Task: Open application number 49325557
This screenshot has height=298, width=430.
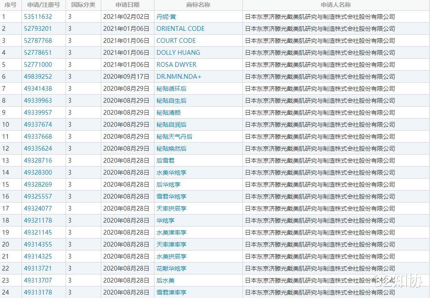Action: tap(38, 197)
